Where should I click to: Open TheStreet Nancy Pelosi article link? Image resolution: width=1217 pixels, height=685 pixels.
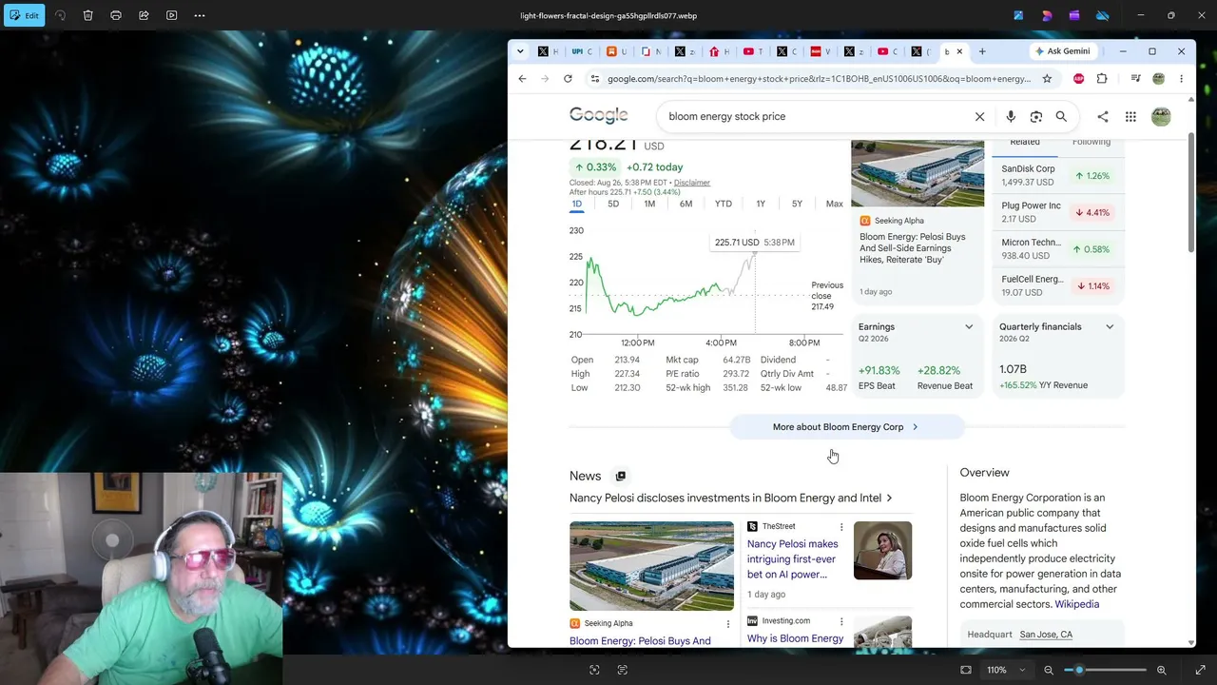[793, 559]
